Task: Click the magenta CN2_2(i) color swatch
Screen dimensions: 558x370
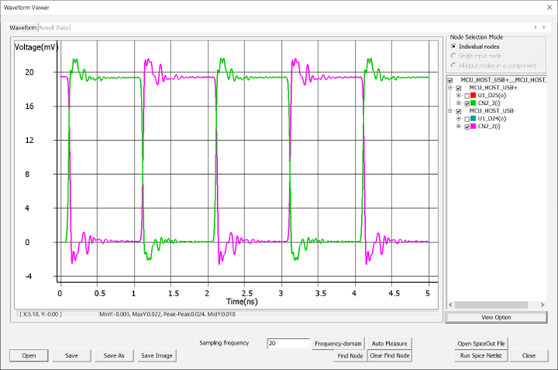Action: [x=475, y=127]
